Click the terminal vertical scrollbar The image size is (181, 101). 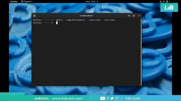coord(141,52)
